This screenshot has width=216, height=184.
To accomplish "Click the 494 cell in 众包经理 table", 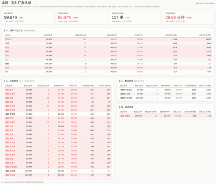I will tap(92, 106).
